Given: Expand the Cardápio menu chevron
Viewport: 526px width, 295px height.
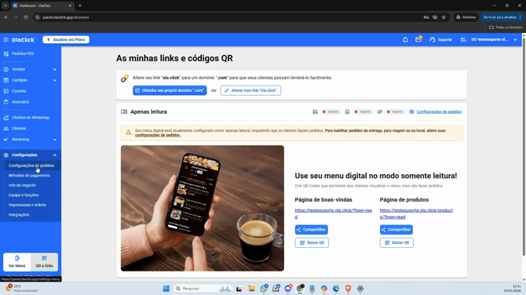Looking at the screenshot, I should coord(55,80).
